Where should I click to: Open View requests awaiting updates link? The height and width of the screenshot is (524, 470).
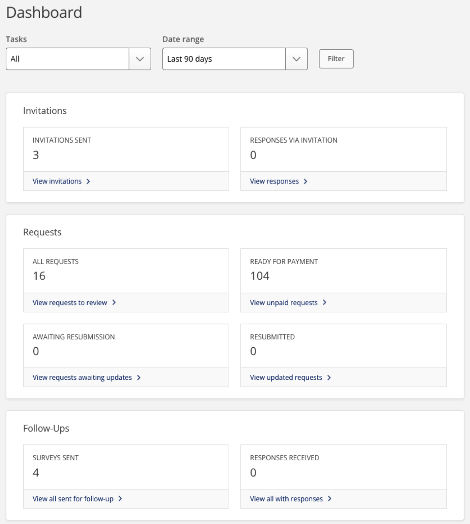82,378
